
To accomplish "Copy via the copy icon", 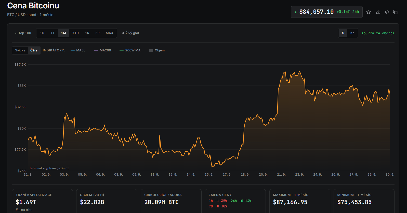I will [x=395, y=12].
